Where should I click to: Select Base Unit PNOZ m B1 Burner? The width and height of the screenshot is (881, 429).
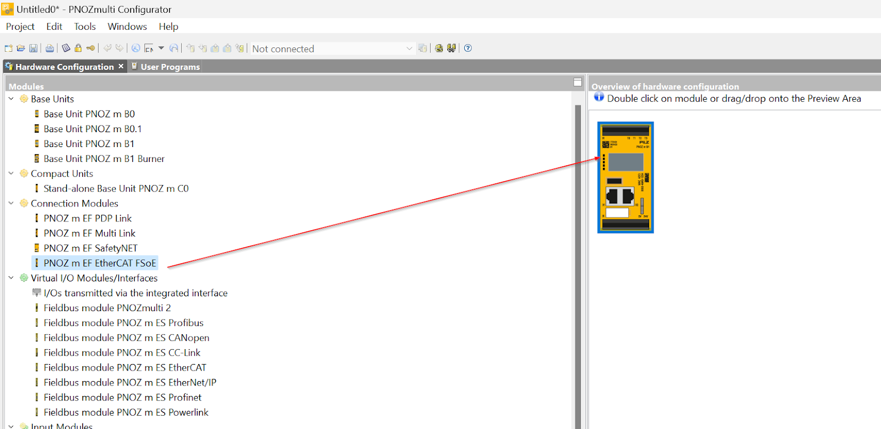pyautogui.click(x=104, y=159)
